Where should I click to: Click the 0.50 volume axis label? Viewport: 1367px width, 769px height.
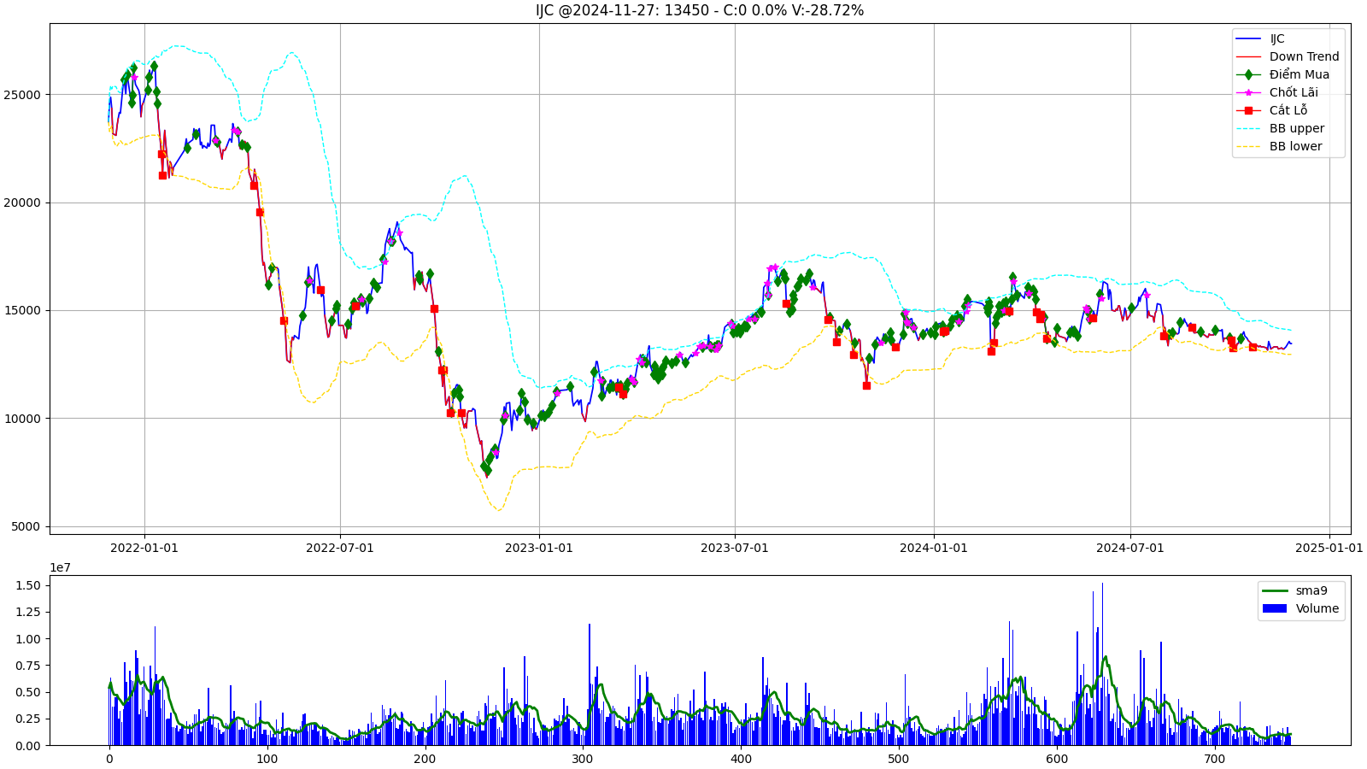coord(28,692)
